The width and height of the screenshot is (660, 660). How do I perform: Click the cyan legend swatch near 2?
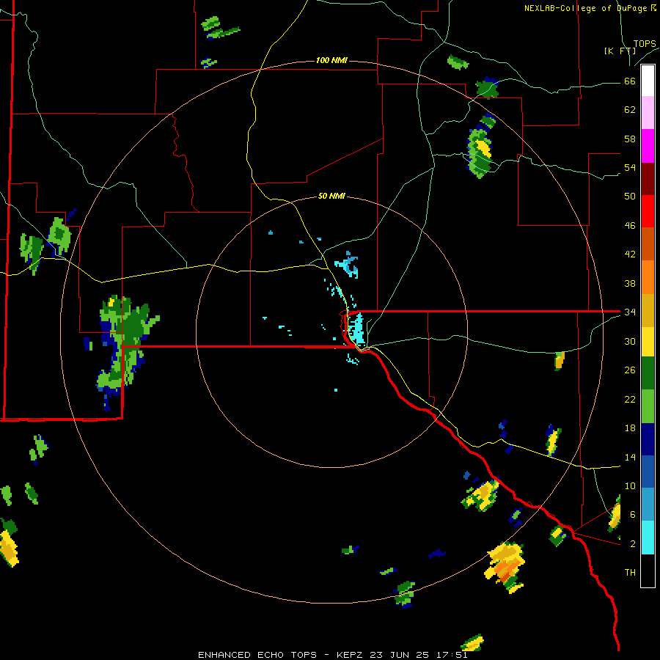[648, 537]
